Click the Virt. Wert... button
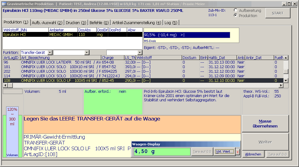This screenshot has height=167, width=299. pyautogui.click(x=224, y=151)
